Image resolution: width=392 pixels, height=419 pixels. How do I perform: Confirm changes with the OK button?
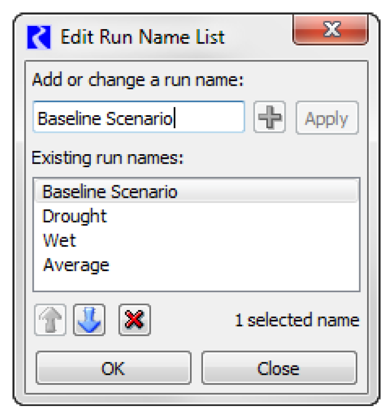[x=113, y=368]
